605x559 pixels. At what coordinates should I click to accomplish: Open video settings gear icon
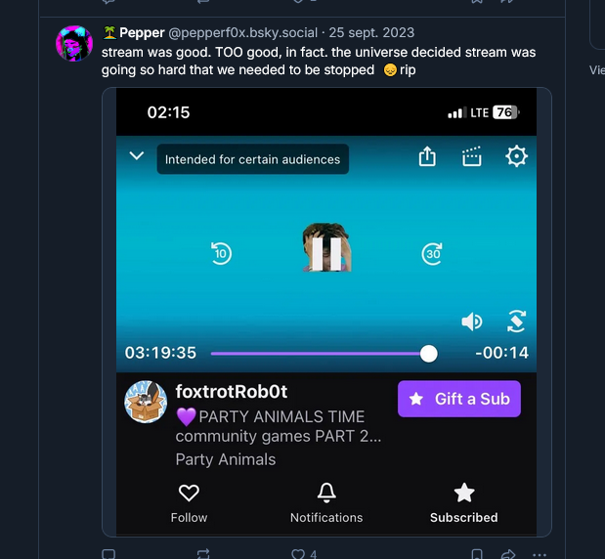pyautogui.click(x=516, y=156)
